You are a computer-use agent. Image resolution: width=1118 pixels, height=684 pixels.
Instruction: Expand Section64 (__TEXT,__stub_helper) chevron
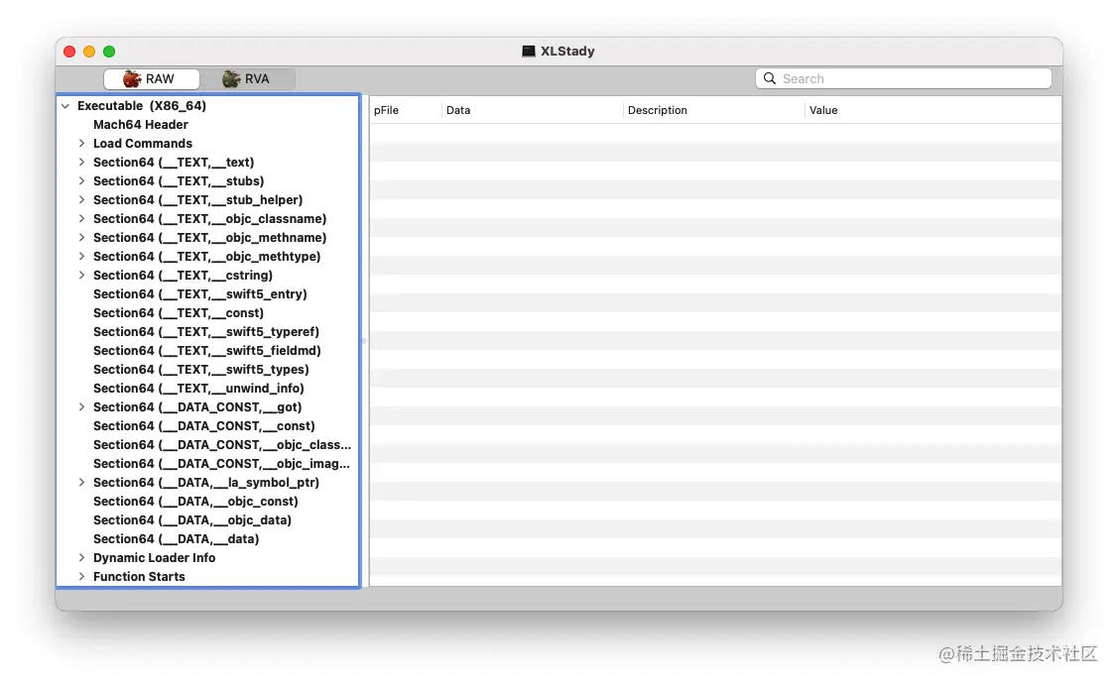click(x=81, y=200)
